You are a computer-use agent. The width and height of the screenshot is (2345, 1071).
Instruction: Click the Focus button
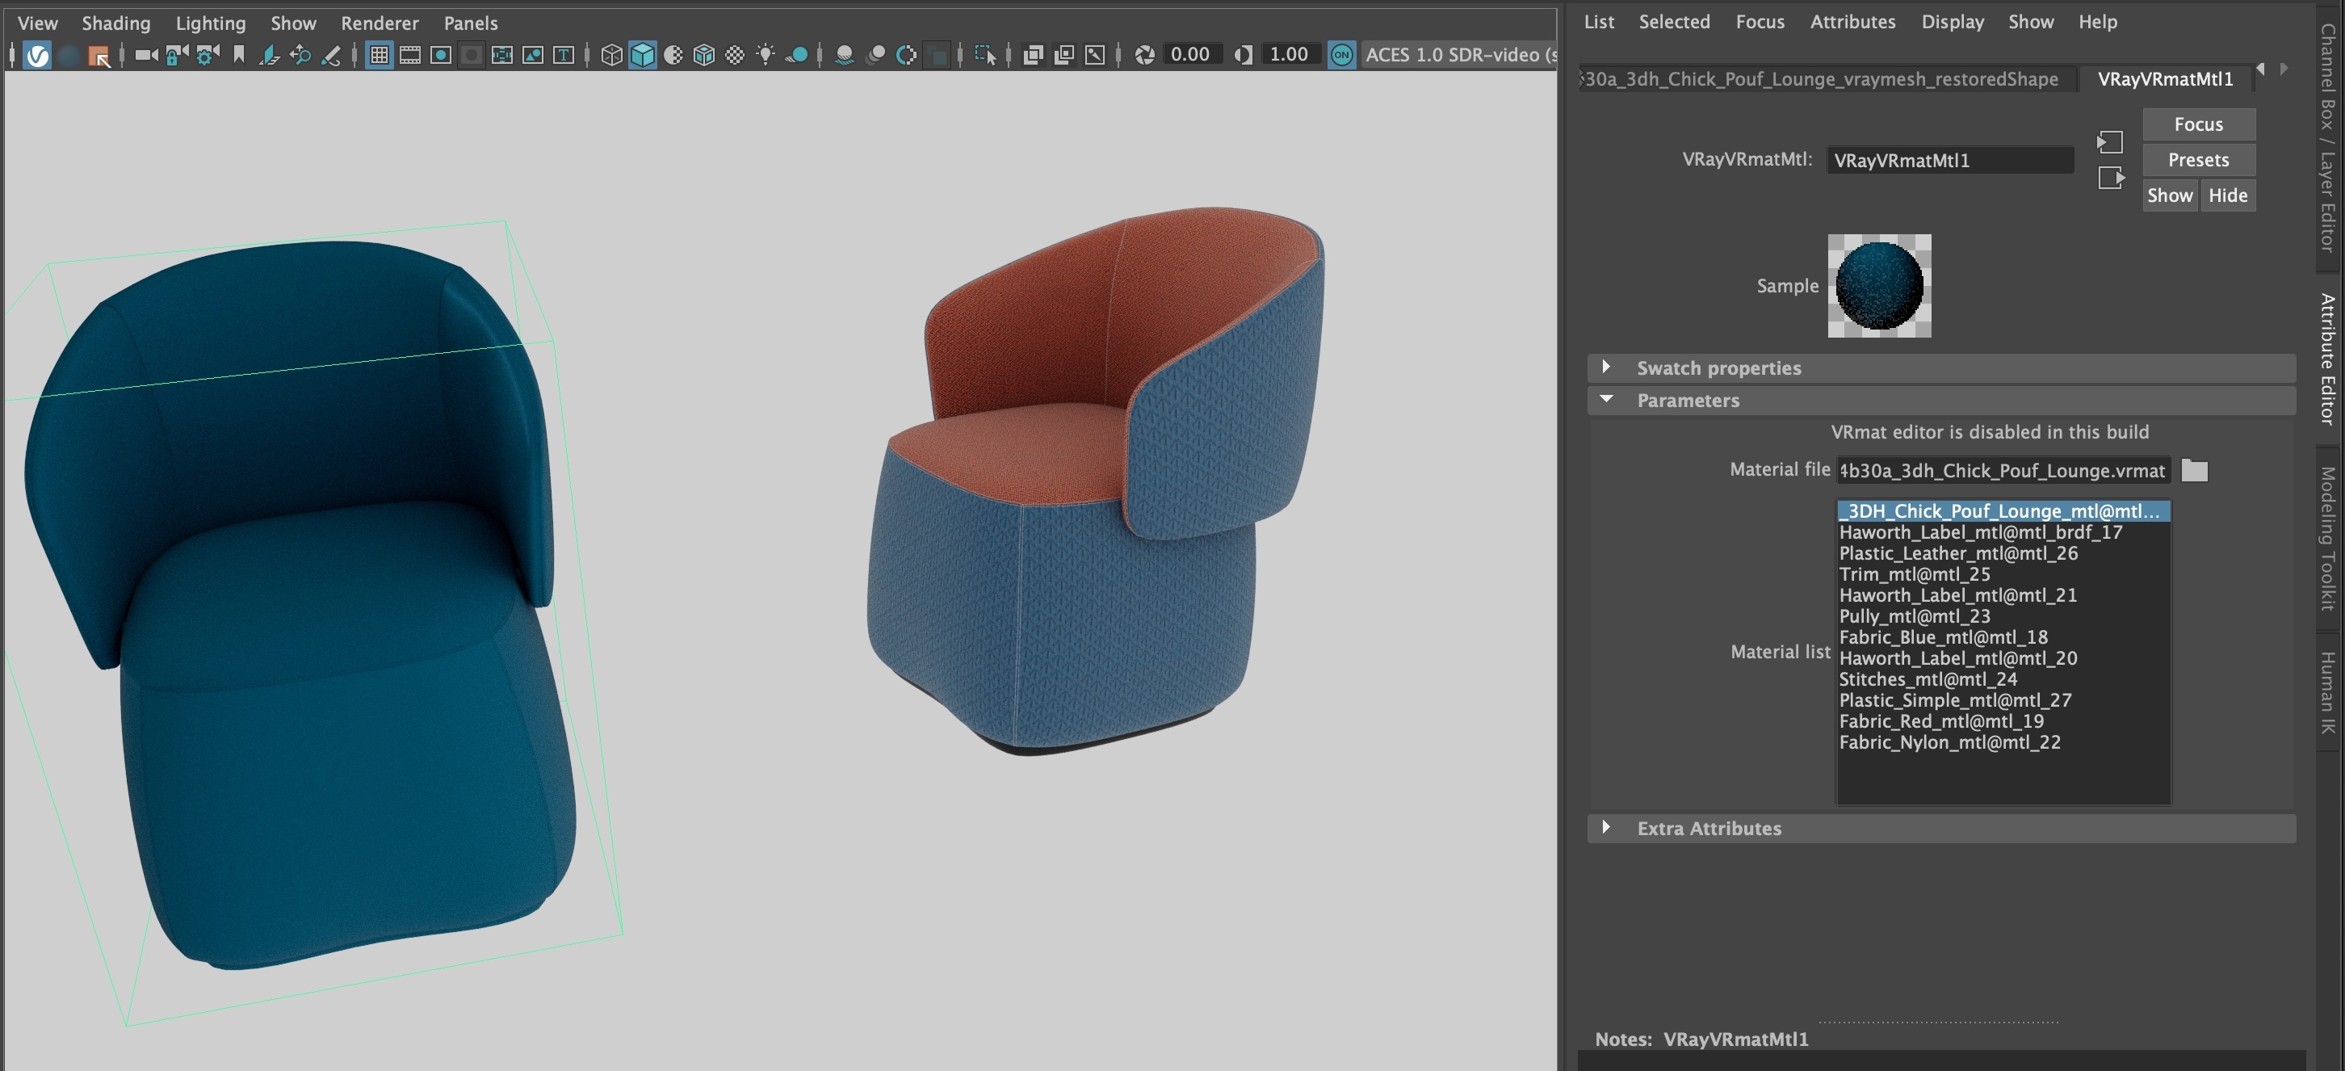[x=2198, y=124]
